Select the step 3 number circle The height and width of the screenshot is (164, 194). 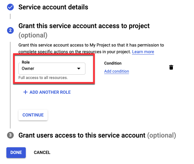pyautogui.click(x=10, y=135)
